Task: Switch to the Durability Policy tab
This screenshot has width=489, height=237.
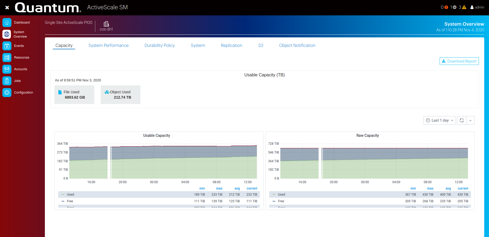Action: click(160, 46)
